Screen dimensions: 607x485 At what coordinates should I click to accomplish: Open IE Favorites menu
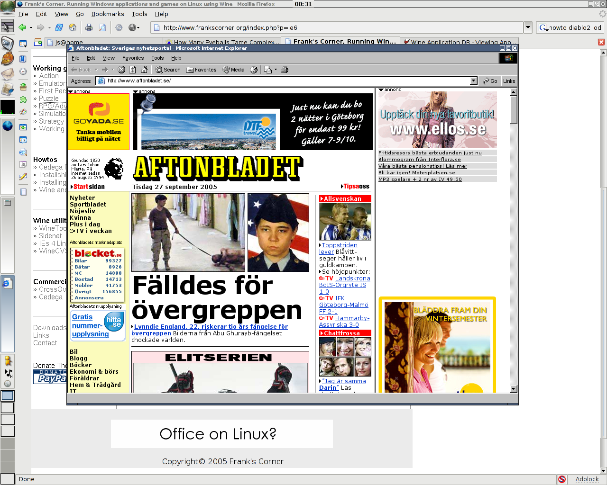pyautogui.click(x=133, y=58)
